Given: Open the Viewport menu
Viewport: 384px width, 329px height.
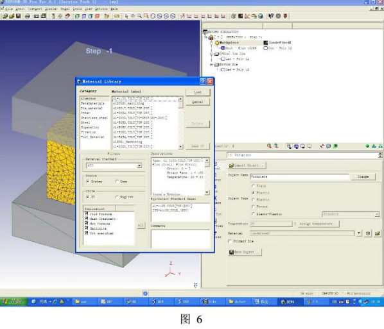Looking at the screenshot, I should [35, 9].
